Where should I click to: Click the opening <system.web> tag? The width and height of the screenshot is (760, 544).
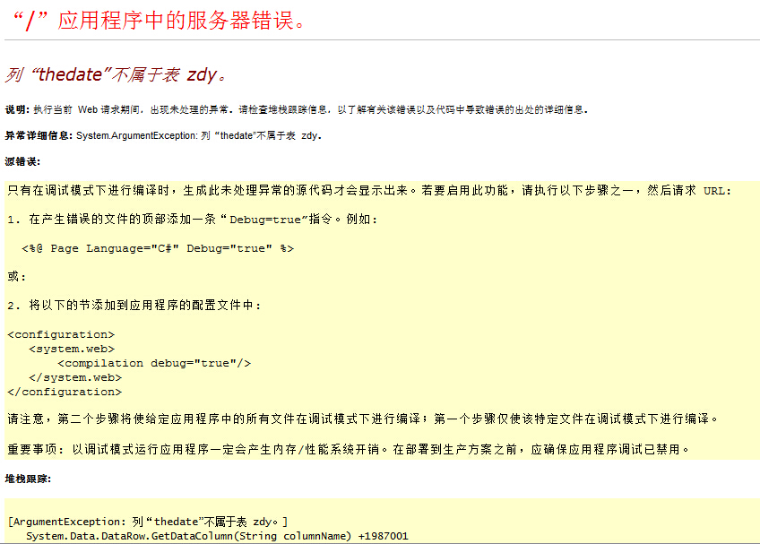tap(72, 349)
